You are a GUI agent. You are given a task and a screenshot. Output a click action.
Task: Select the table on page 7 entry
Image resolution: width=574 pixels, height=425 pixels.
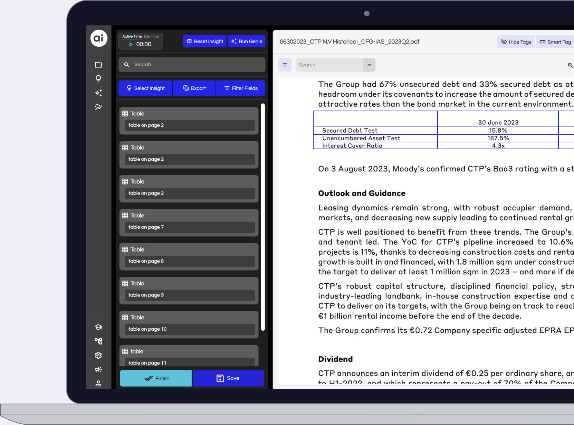coord(189,227)
